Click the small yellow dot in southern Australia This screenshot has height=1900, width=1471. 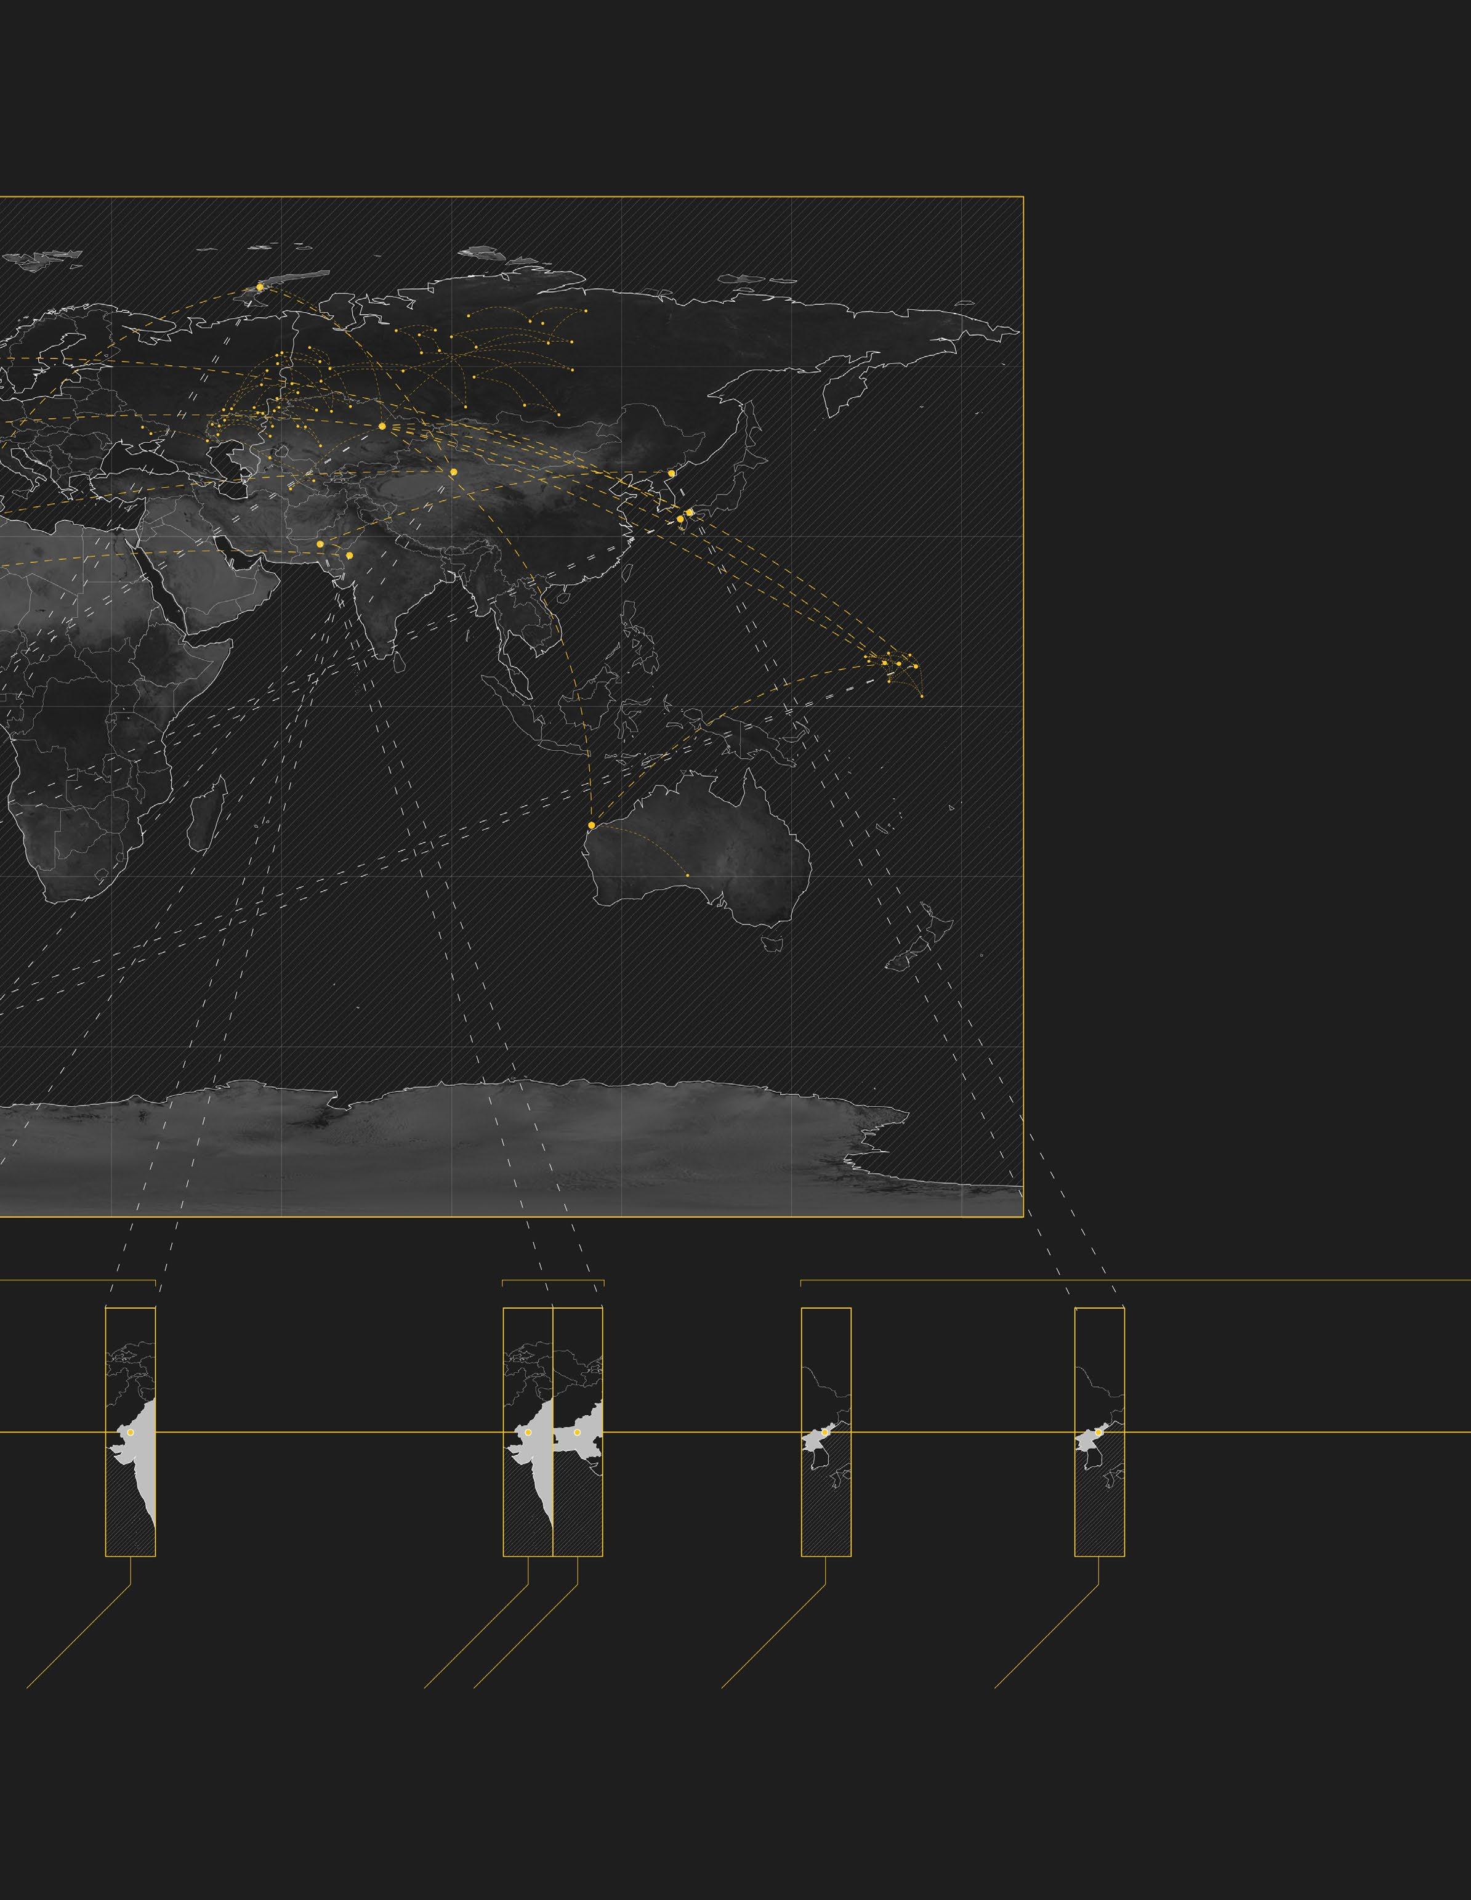click(x=687, y=875)
